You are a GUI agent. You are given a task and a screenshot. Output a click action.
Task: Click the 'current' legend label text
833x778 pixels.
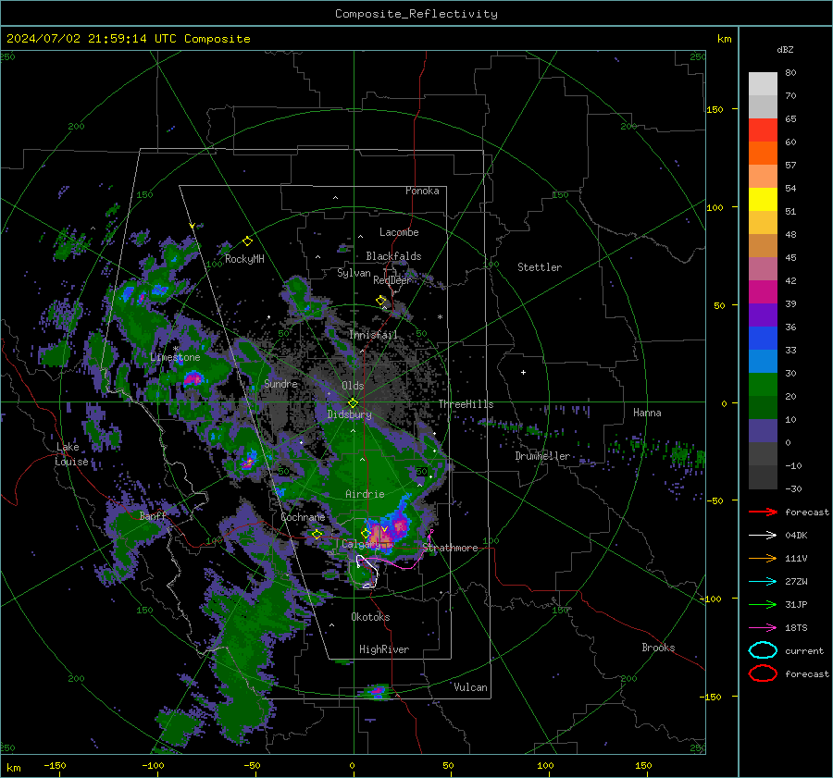tap(804, 651)
